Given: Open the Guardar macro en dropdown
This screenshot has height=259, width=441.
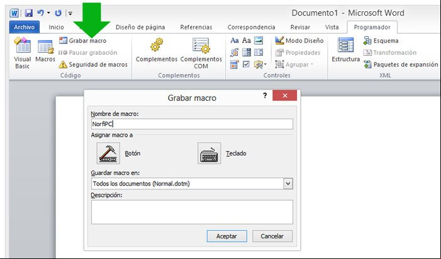Looking at the screenshot, I should pyautogui.click(x=288, y=184).
